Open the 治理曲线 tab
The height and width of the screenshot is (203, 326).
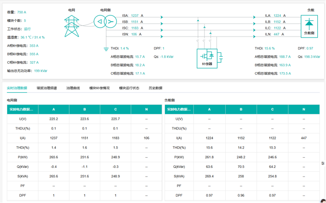(73, 88)
